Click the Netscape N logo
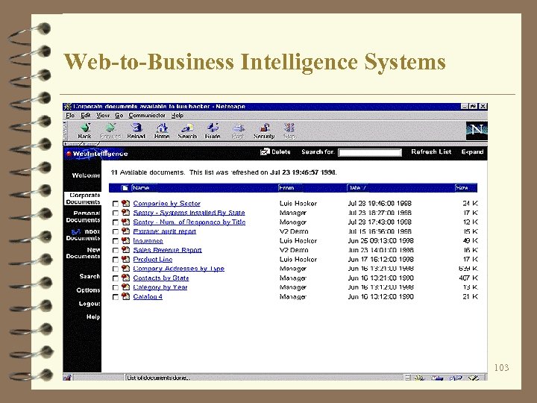This screenshot has width=537, height=403. (477, 130)
